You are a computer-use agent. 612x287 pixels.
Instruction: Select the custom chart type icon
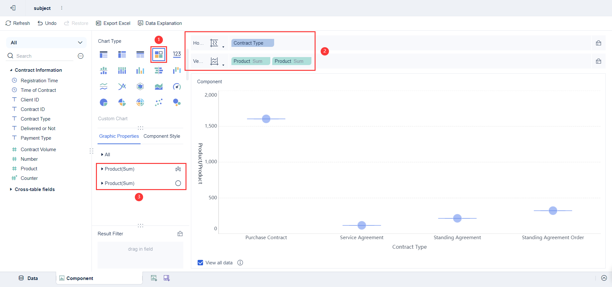tap(158, 55)
